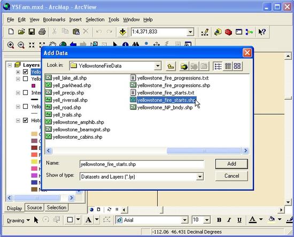Click the Up One Level folder icon
This screenshot has height=237, width=294.
coord(171,66)
